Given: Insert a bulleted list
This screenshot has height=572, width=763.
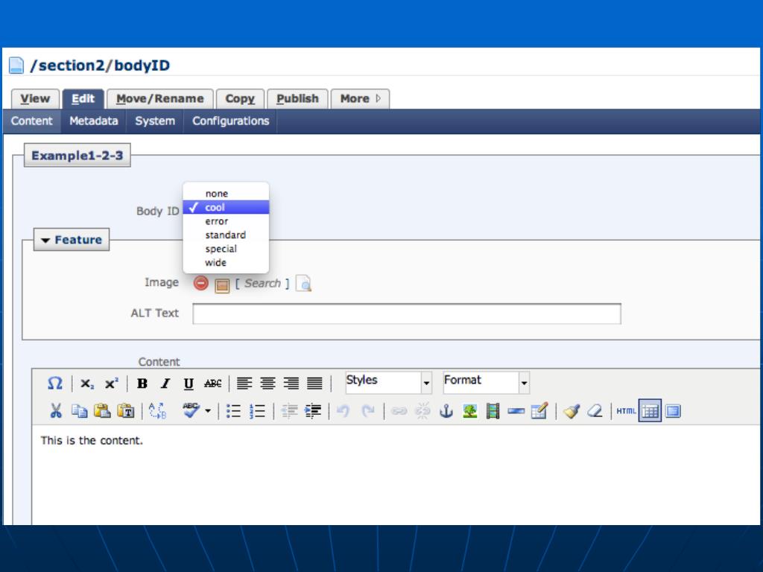Looking at the screenshot, I should [233, 411].
